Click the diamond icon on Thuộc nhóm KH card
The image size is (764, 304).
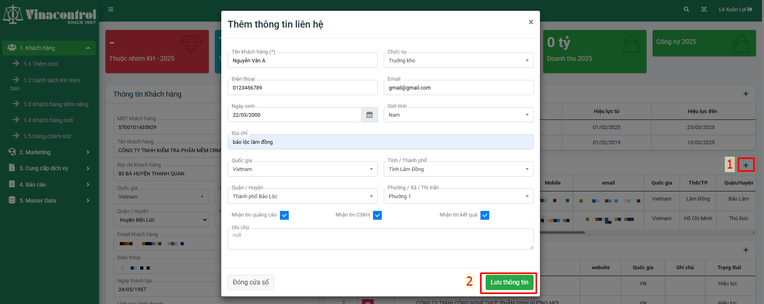(191, 44)
